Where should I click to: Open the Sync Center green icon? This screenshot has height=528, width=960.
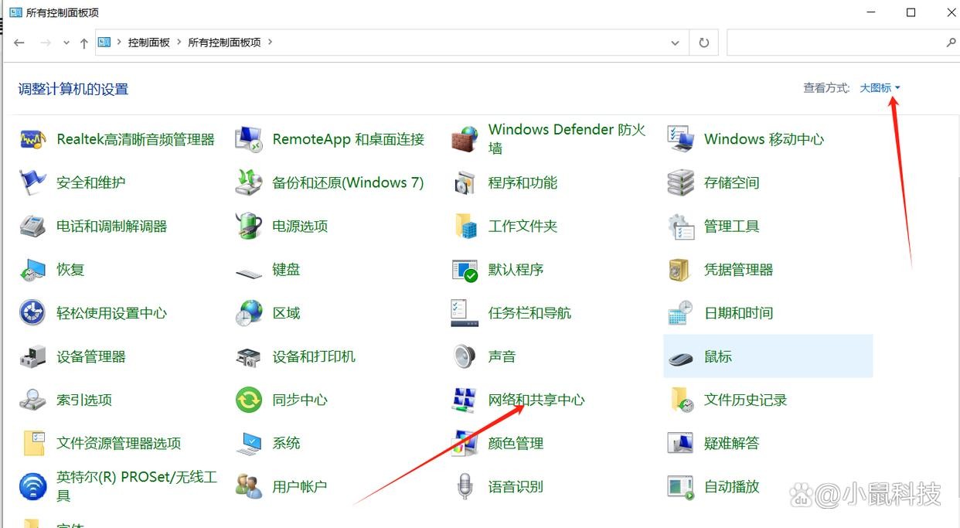pyautogui.click(x=248, y=400)
